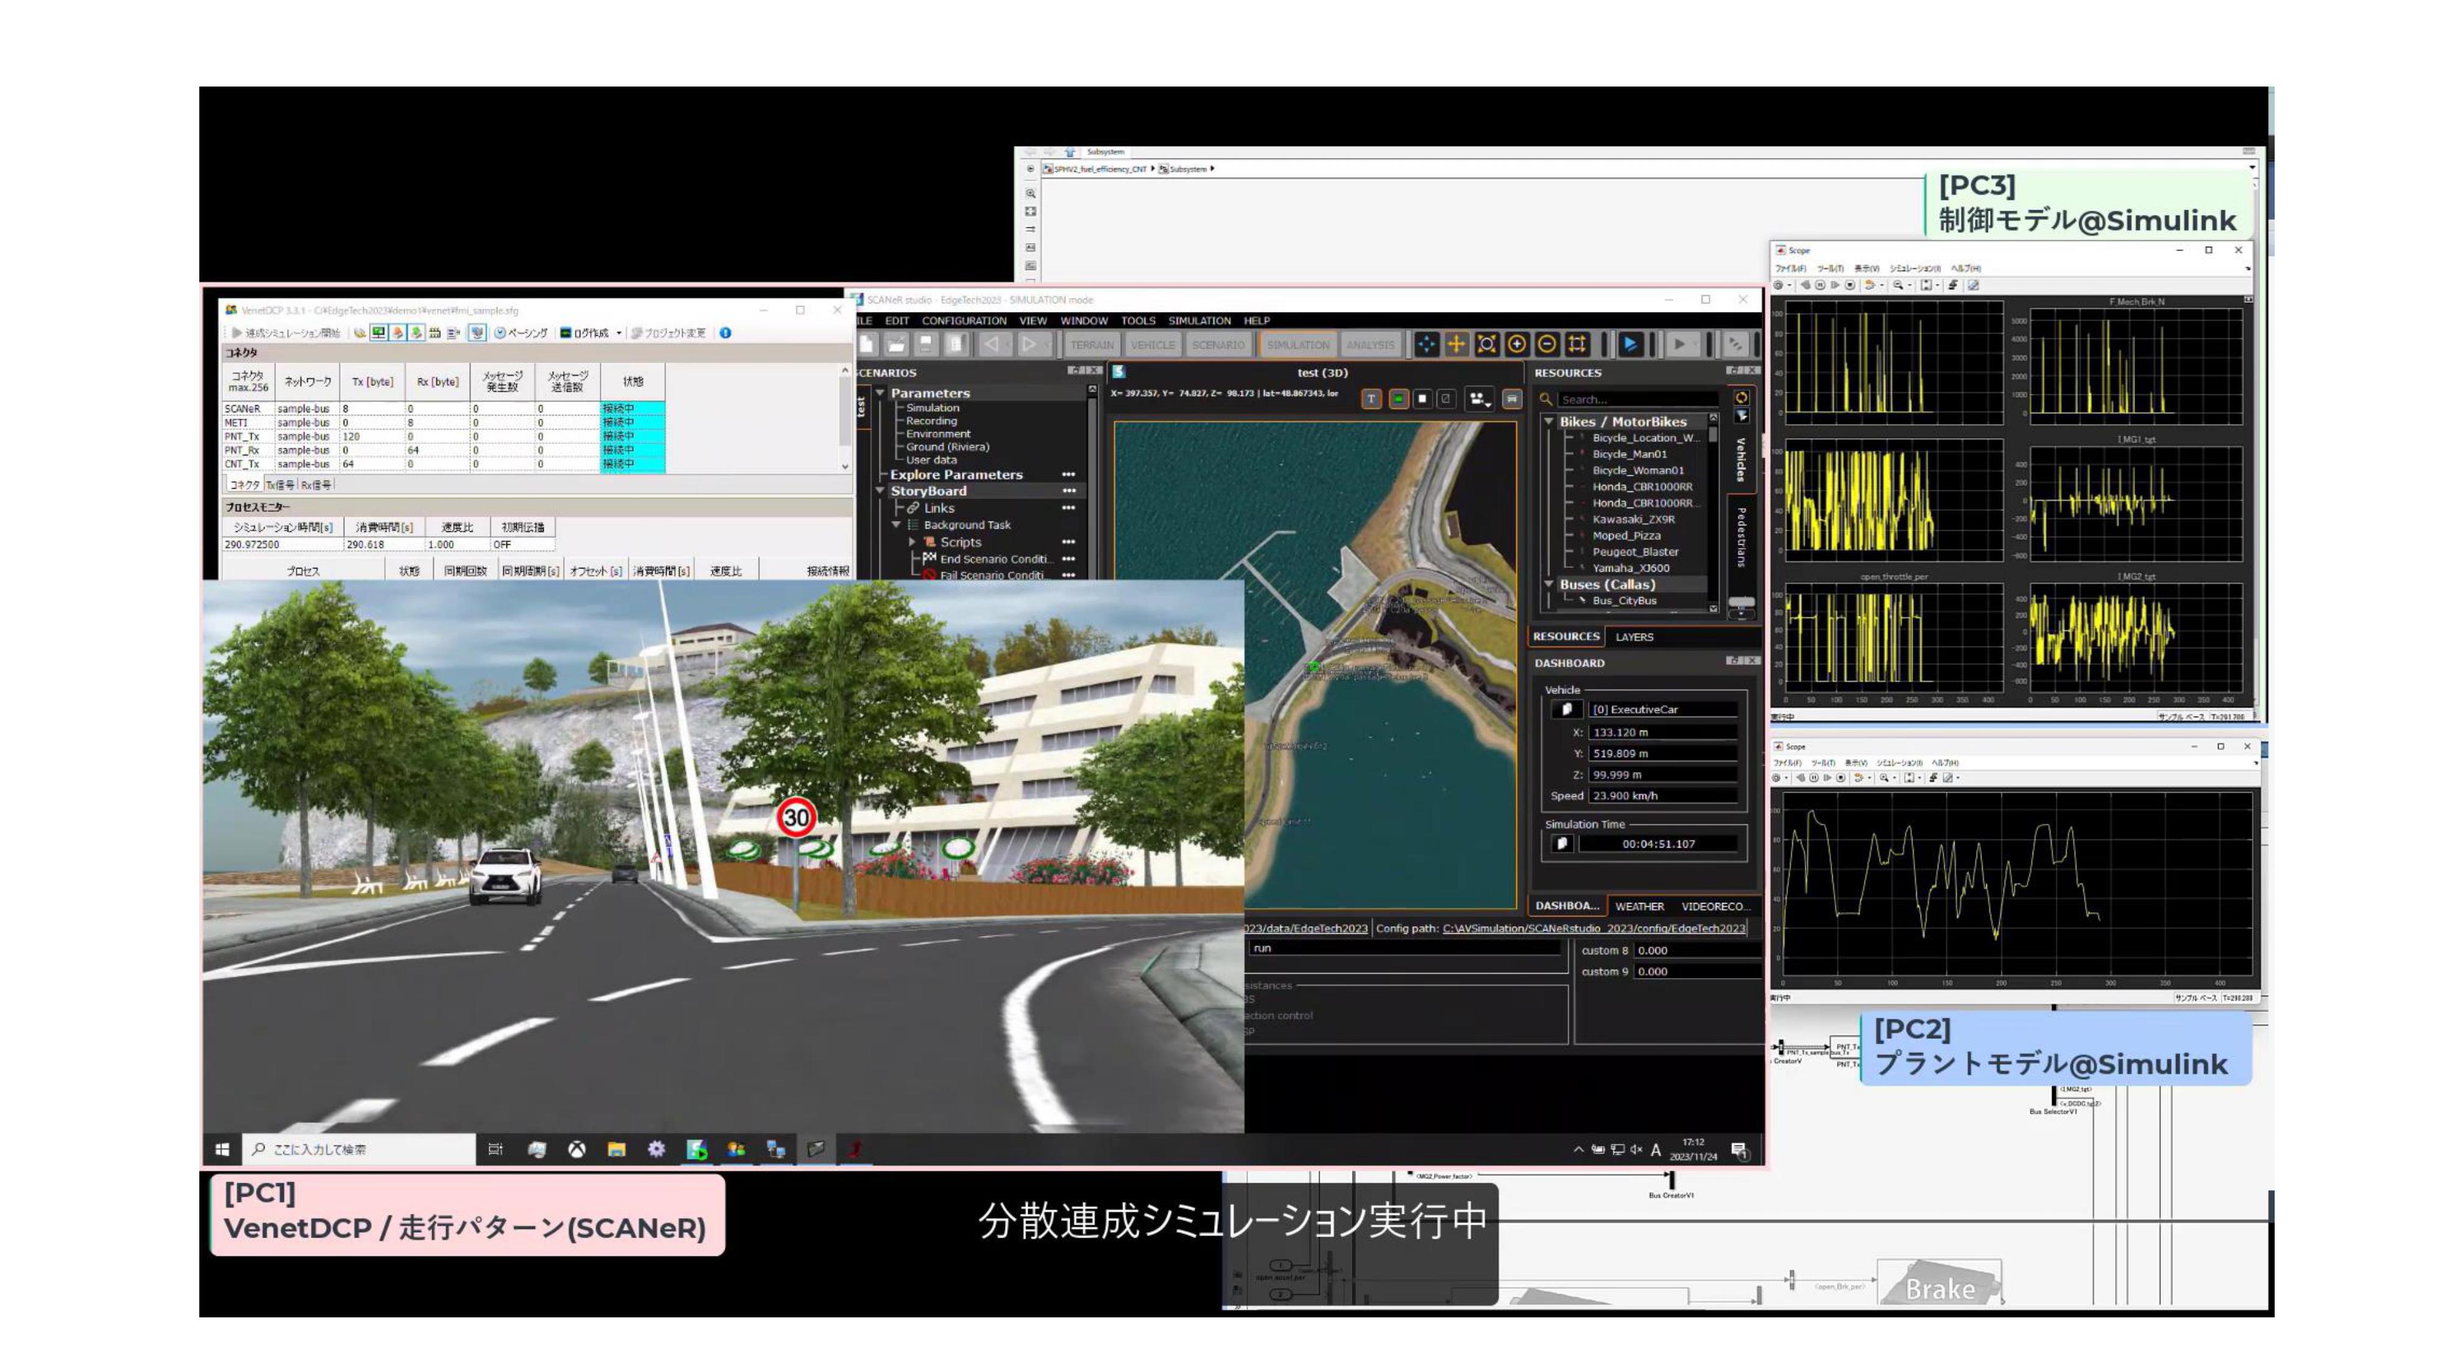Click the Simulation Time copy icon
Screen dimensions: 2438x1371
(1562, 844)
